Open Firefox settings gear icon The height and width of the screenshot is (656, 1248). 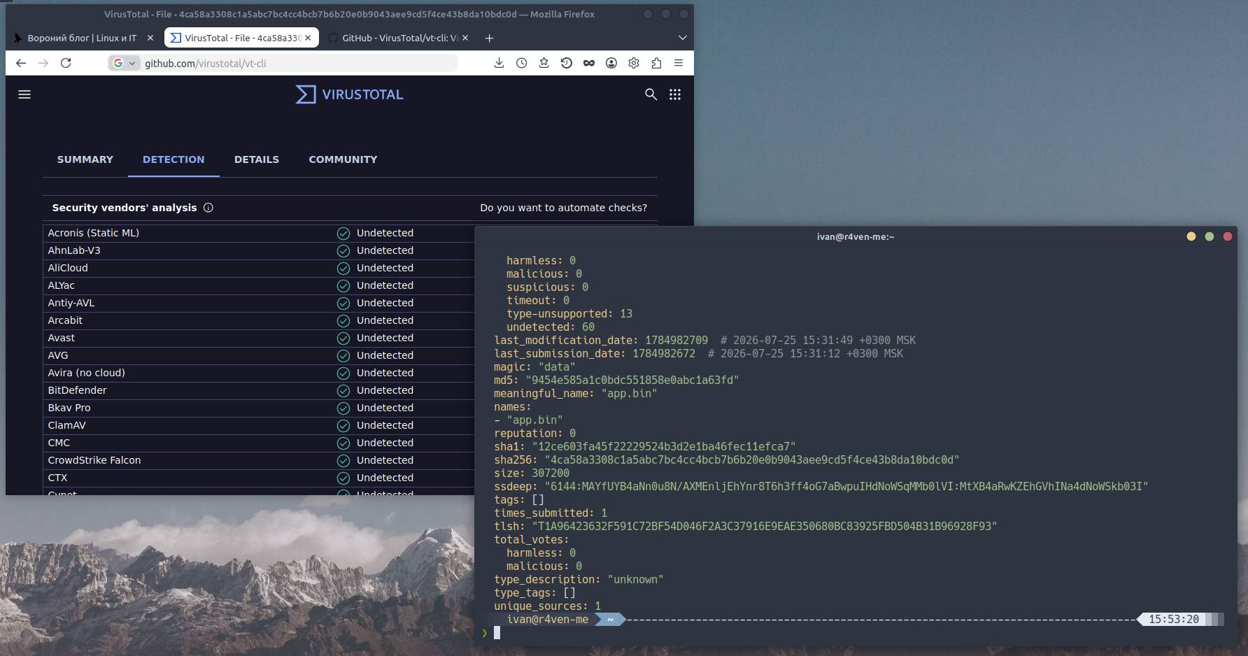pos(634,63)
